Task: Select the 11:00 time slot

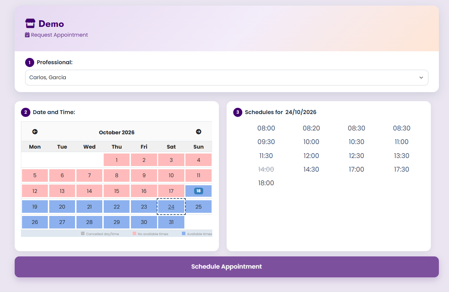Action: point(402,142)
